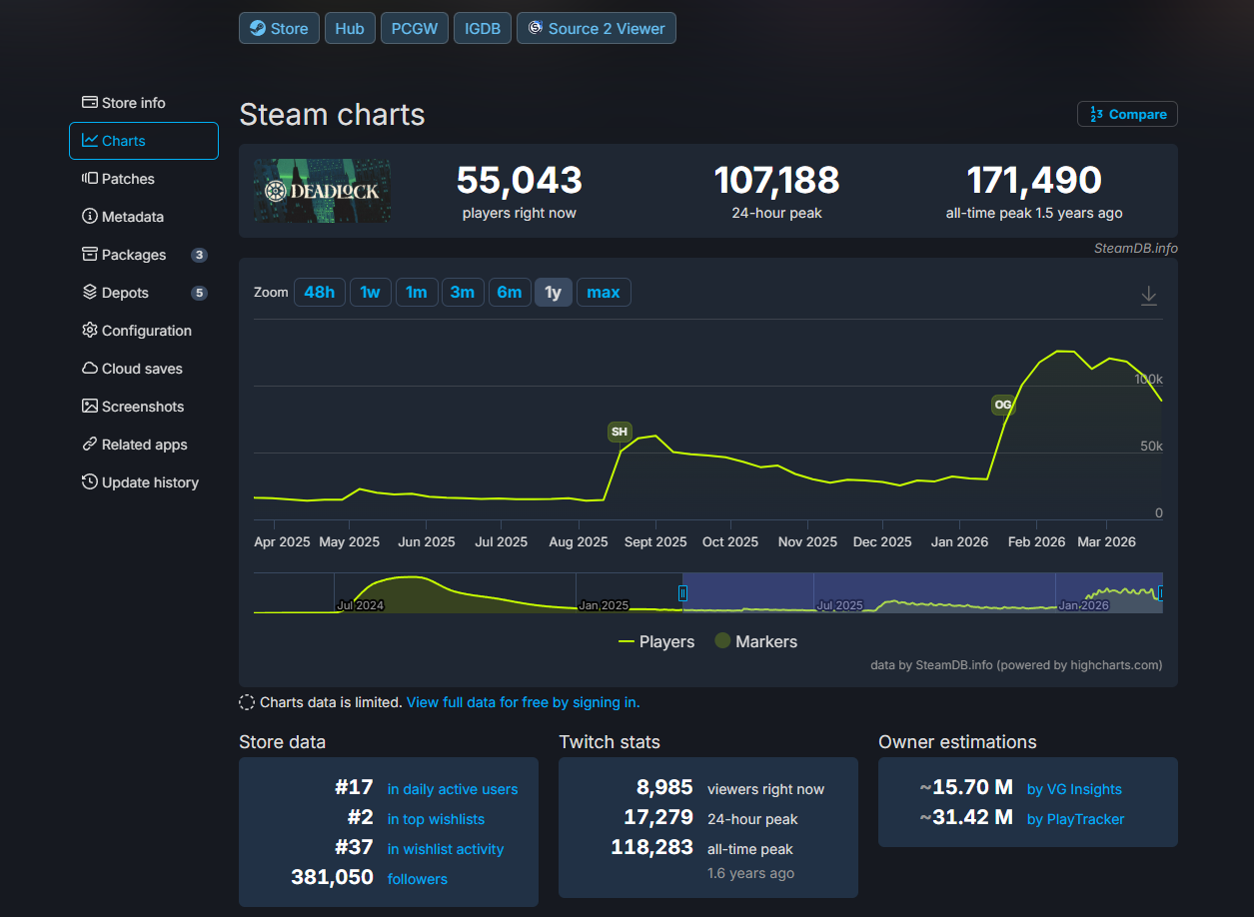
Task: Set chart zoom to 3m
Action: pyautogui.click(x=463, y=293)
